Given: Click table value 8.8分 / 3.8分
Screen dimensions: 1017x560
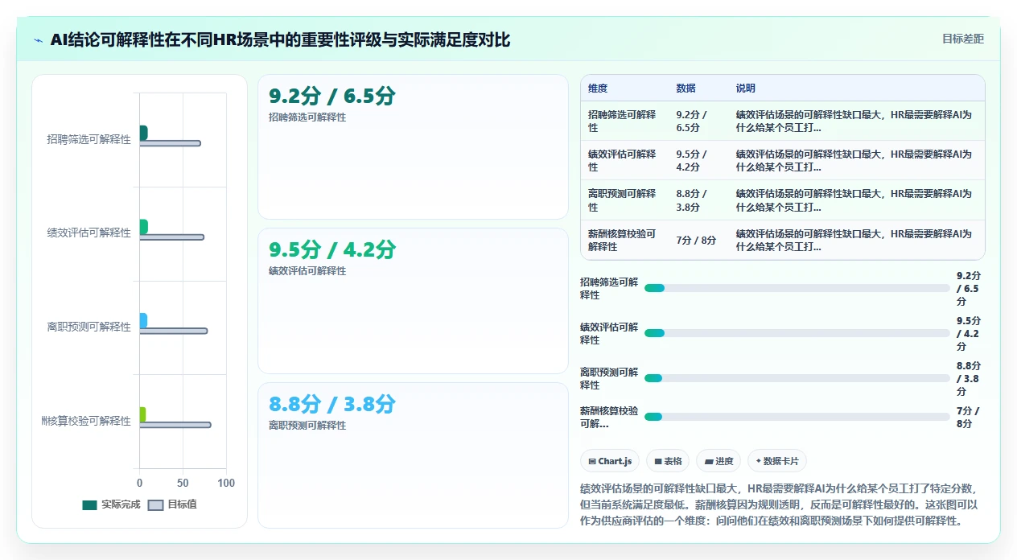Looking at the screenshot, I should tap(692, 200).
